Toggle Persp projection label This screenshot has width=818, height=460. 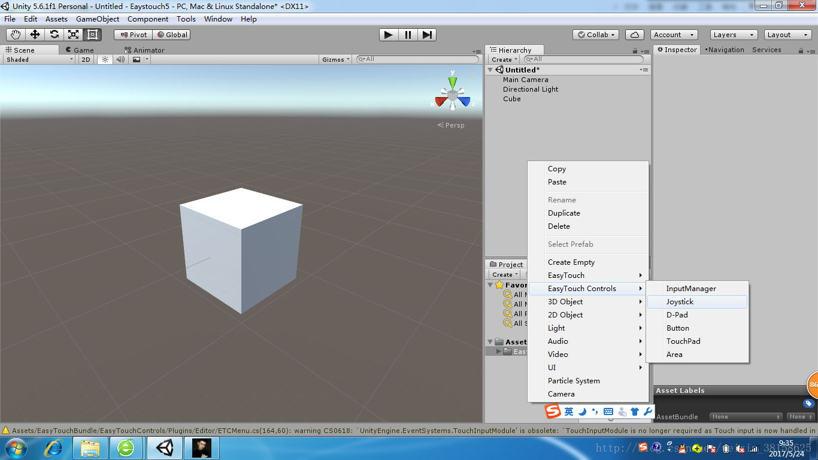click(451, 125)
